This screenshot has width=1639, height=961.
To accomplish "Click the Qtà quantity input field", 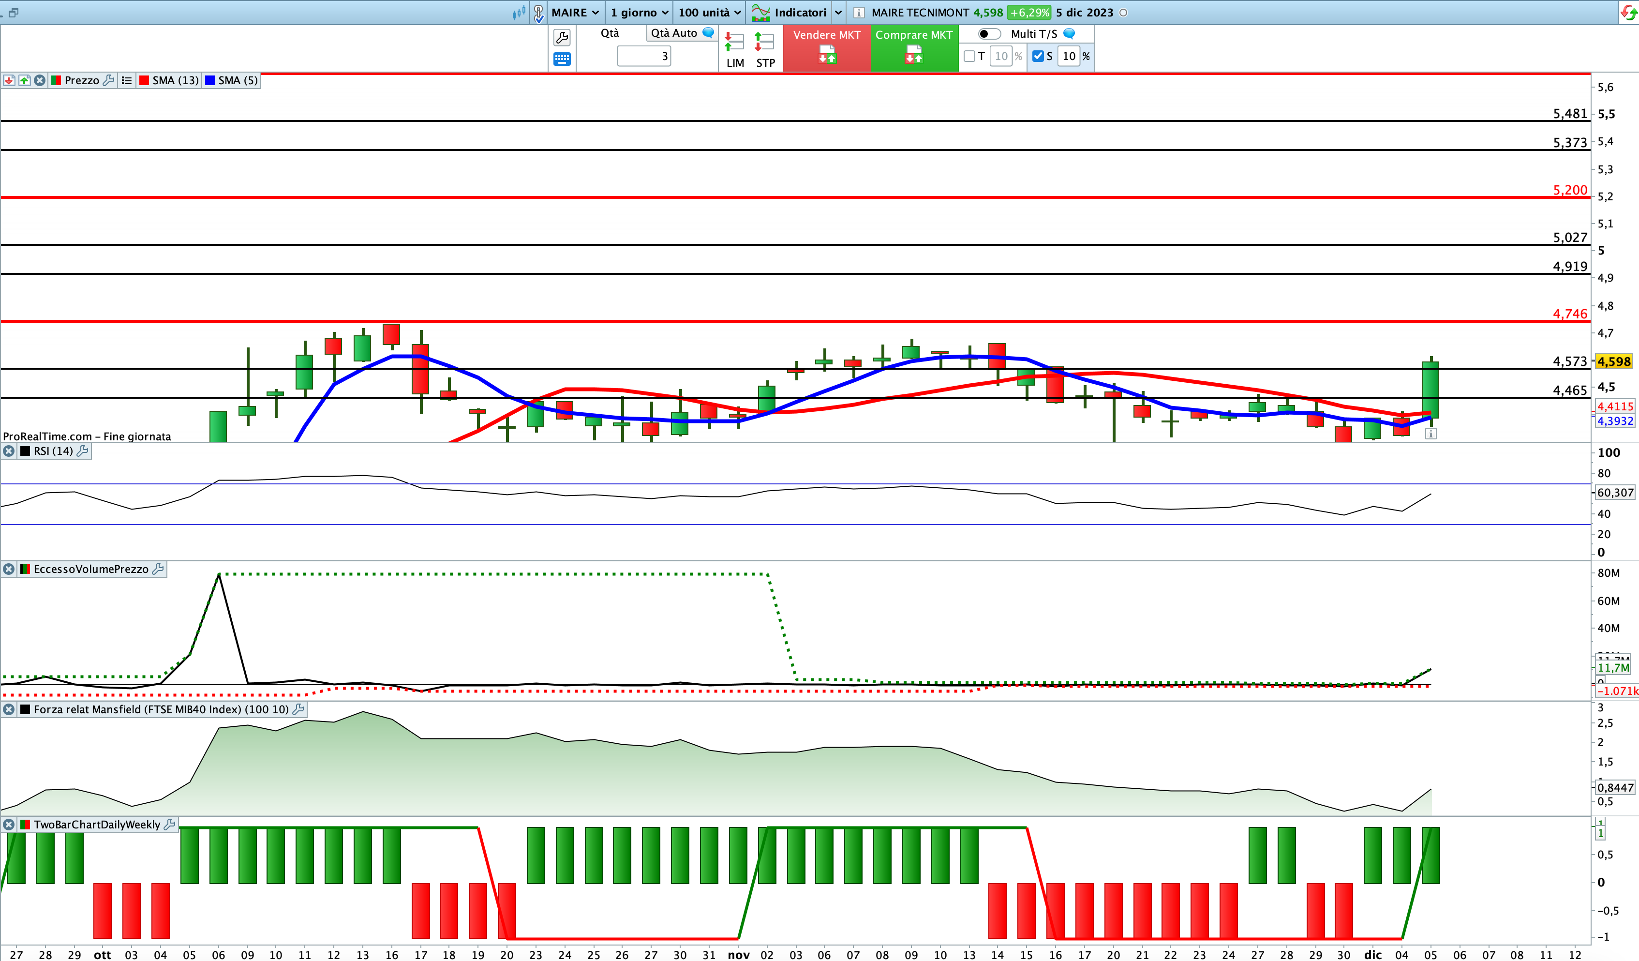I will pyautogui.click(x=644, y=56).
